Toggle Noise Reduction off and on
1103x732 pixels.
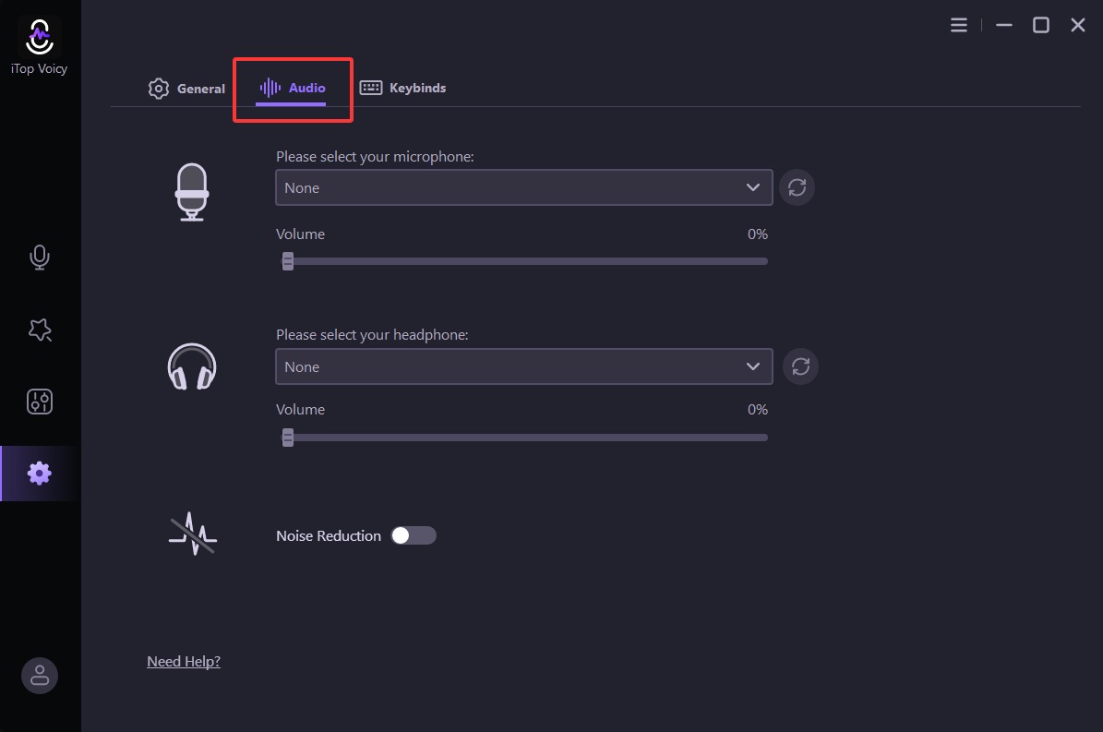click(413, 535)
